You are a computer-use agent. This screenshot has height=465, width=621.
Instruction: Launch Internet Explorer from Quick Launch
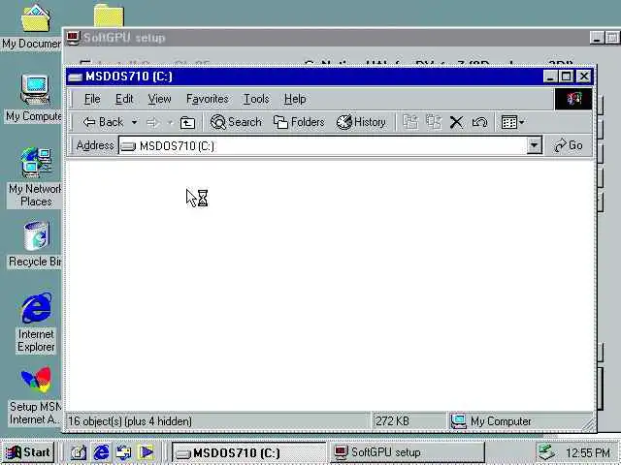101,452
